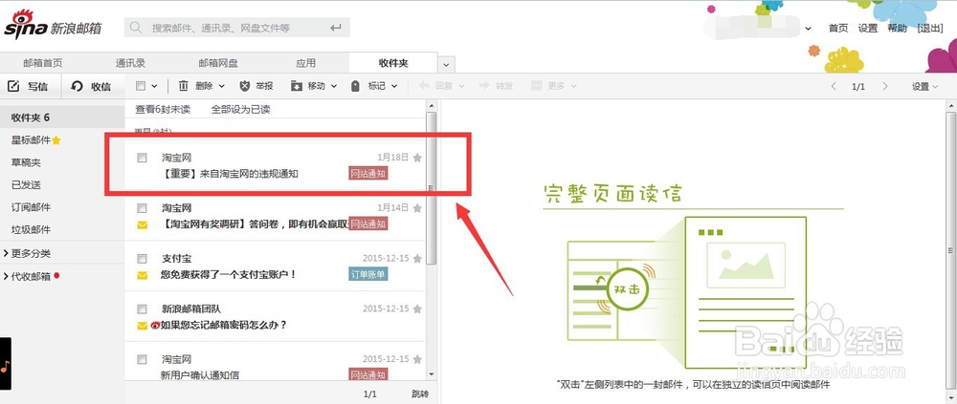
Task: Click the mail list vertical scrollbar thumb
Action: coord(432,188)
